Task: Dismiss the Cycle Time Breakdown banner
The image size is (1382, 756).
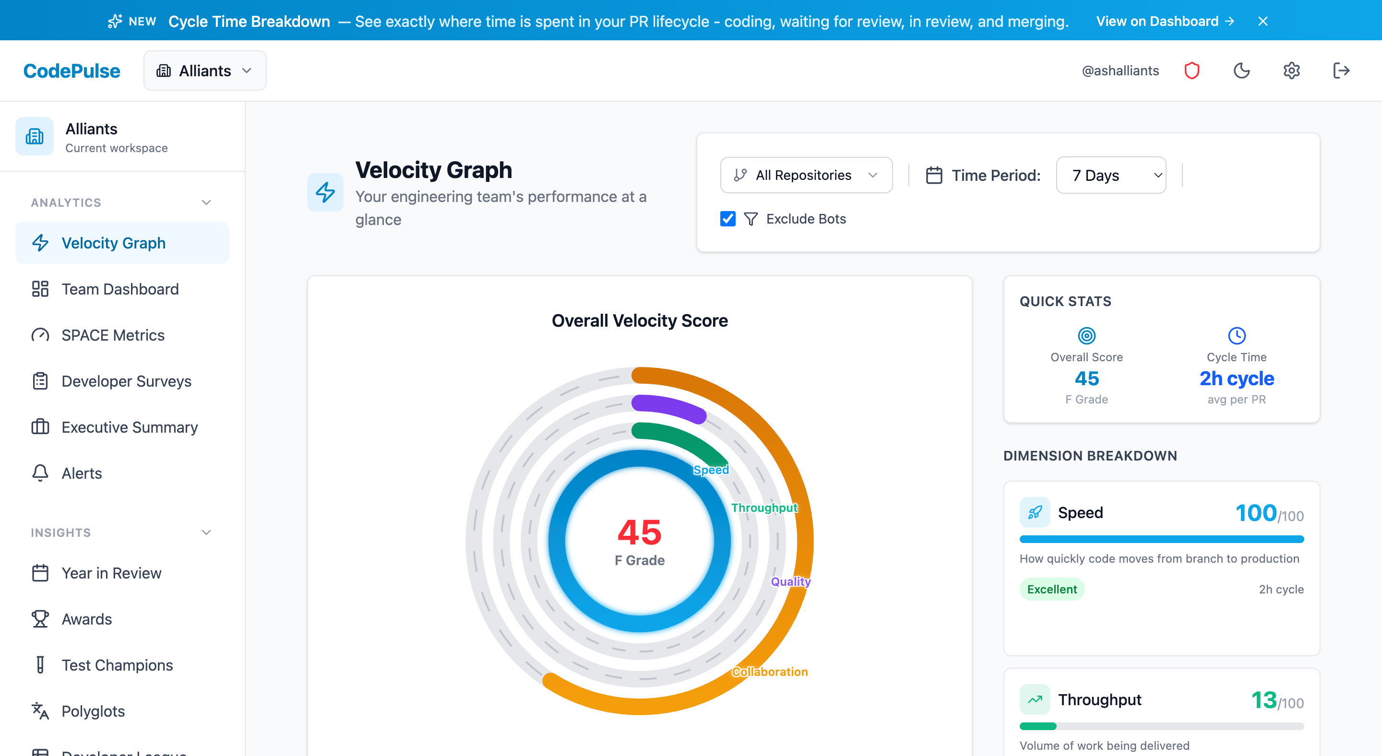Action: coord(1263,21)
